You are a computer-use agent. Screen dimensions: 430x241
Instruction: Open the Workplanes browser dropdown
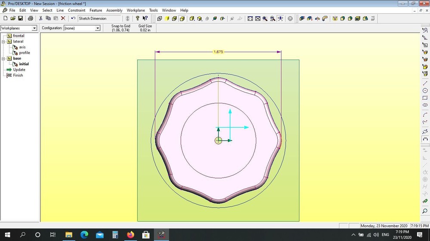coord(35,28)
